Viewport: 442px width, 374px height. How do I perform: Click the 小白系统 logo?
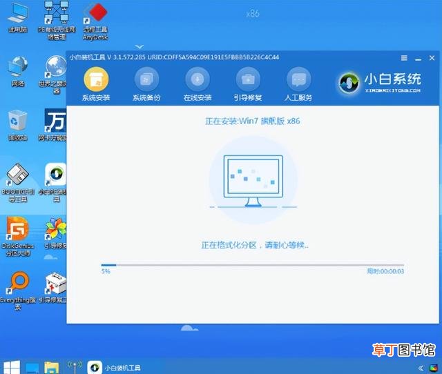click(380, 83)
